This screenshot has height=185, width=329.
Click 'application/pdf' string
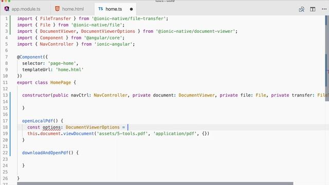tap(175, 134)
